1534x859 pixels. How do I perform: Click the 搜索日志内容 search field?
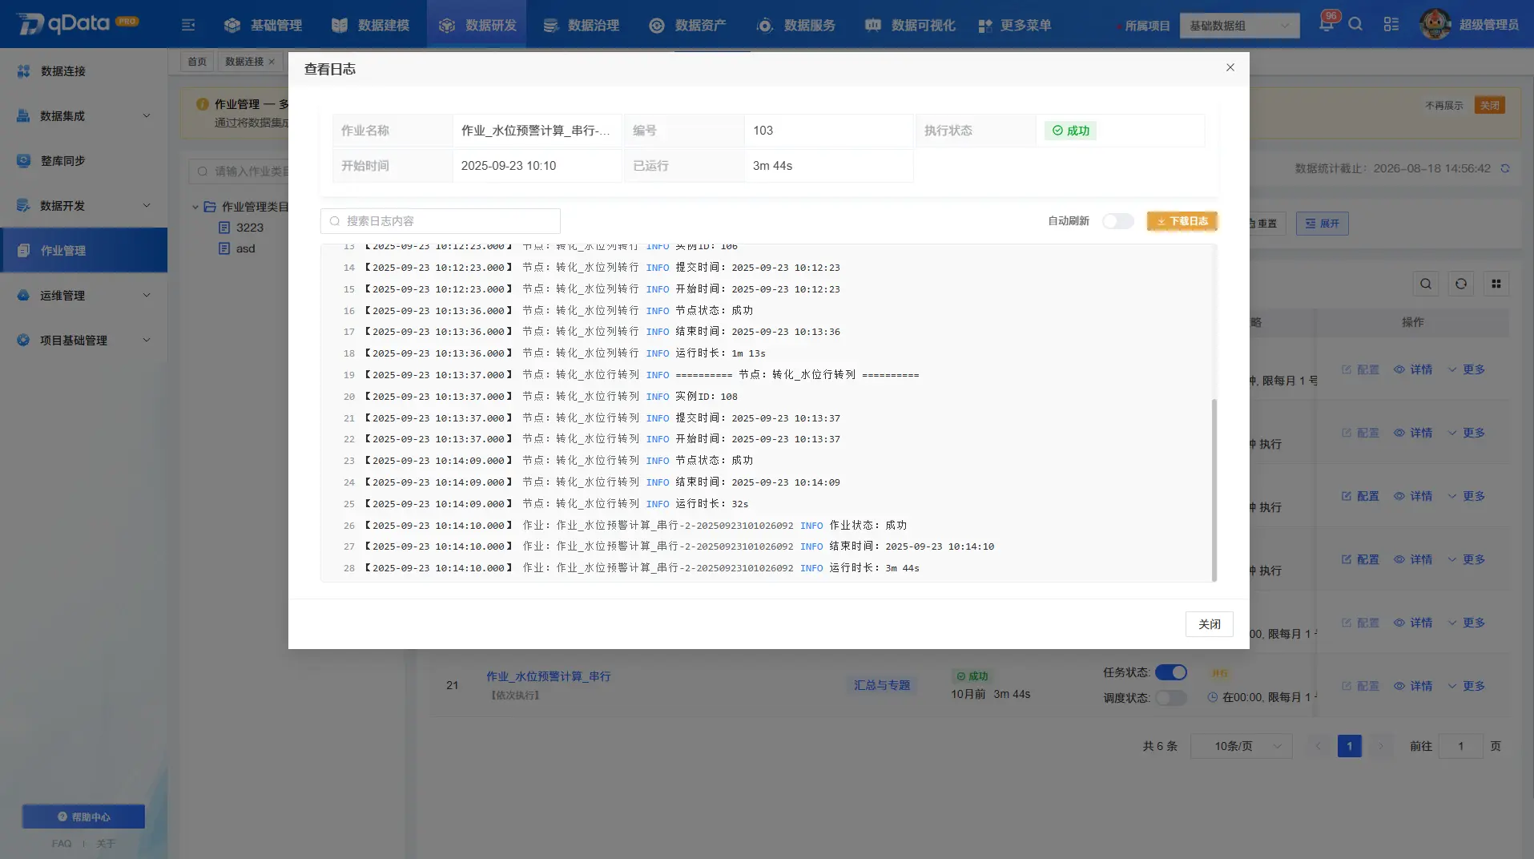pyautogui.click(x=440, y=221)
